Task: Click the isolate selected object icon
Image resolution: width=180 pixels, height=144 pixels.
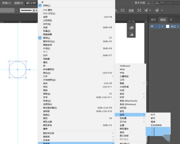Action: tap(139, 10)
